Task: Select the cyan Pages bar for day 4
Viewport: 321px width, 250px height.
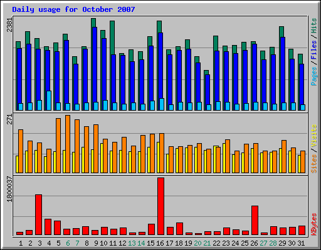Action: coord(49,101)
